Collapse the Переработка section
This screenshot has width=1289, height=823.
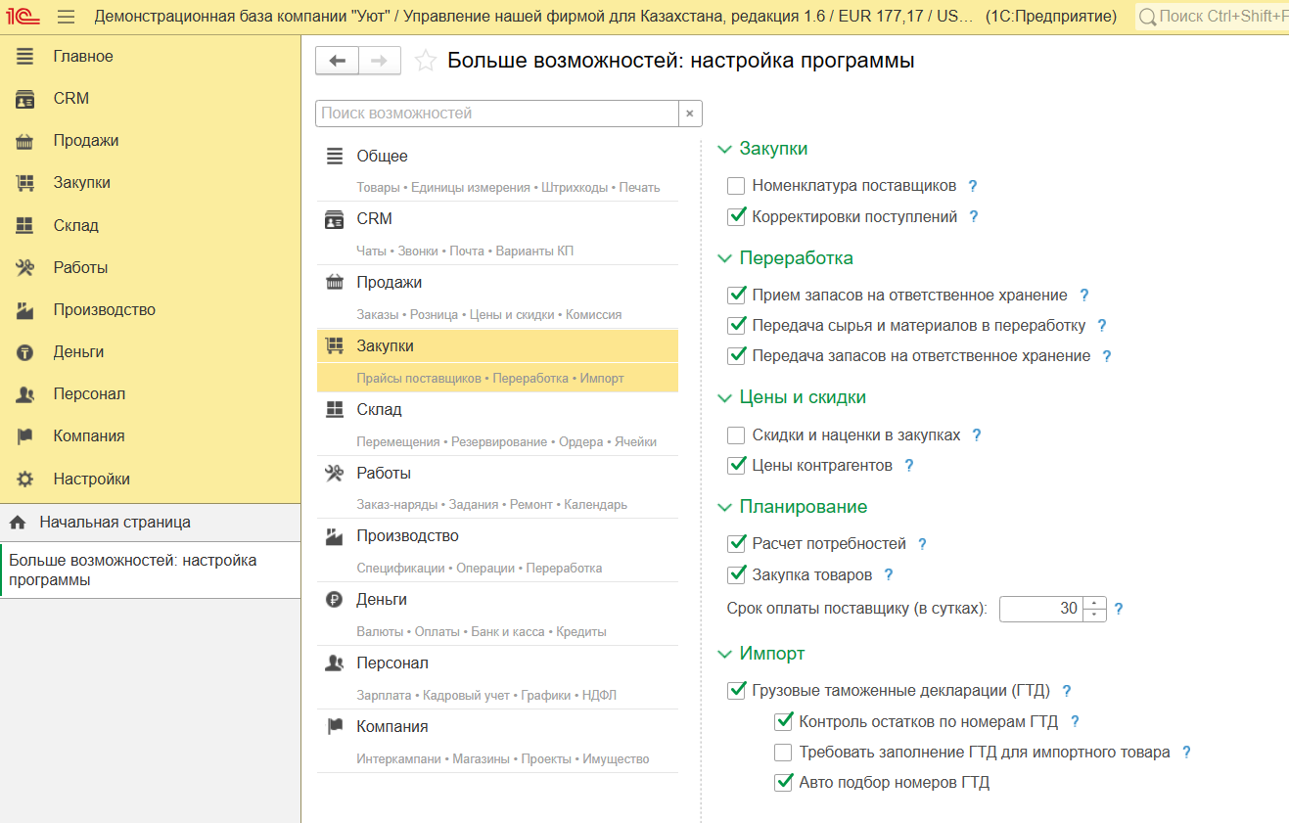coord(725,258)
